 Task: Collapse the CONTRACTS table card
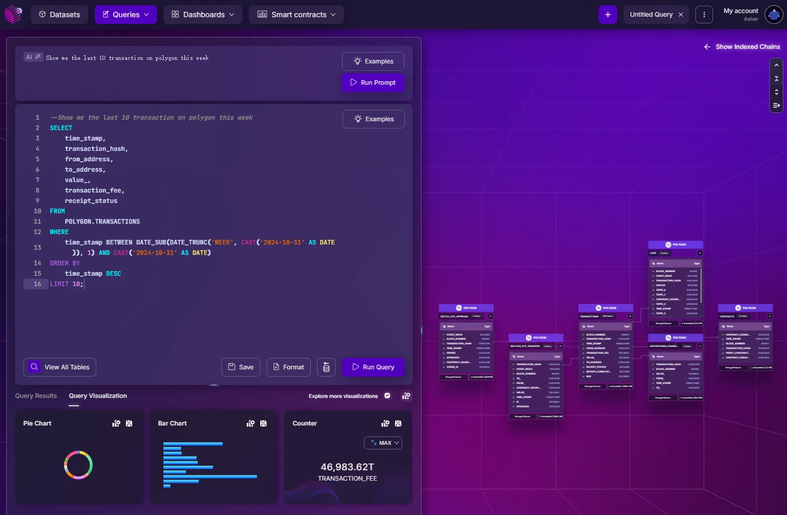pos(770,316)
